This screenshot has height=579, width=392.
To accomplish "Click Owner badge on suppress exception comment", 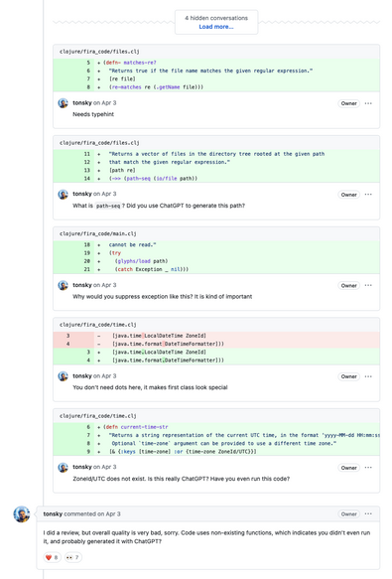I will point(348,285).
